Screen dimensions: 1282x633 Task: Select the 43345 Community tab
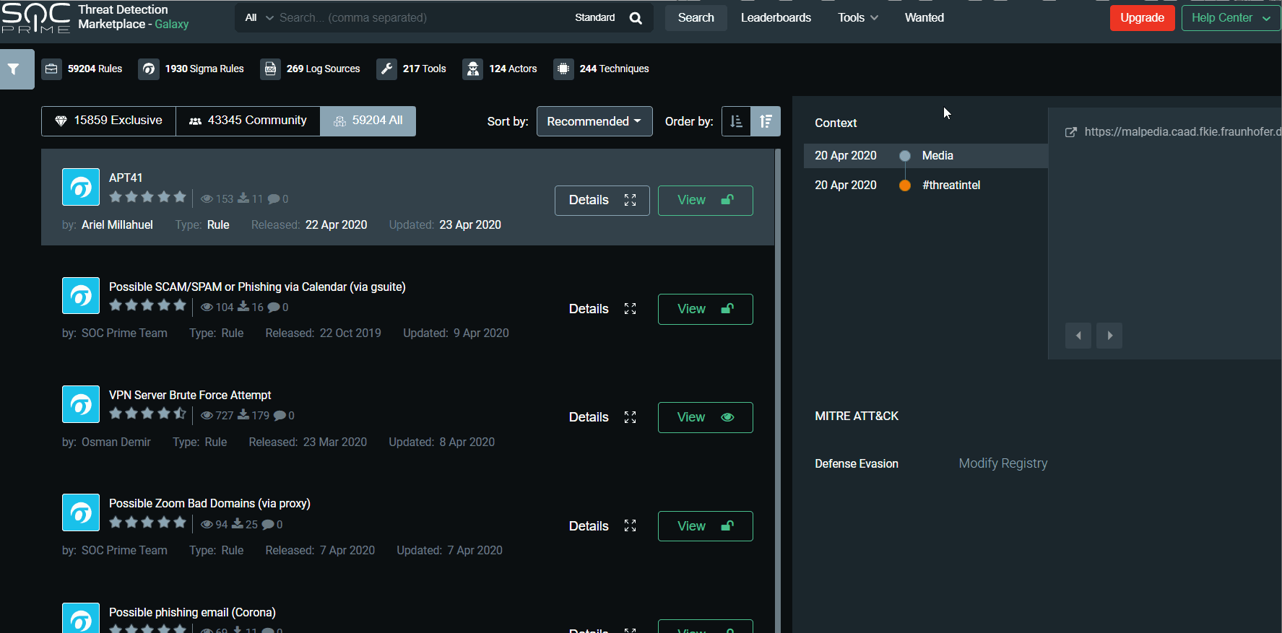point(248,121)
